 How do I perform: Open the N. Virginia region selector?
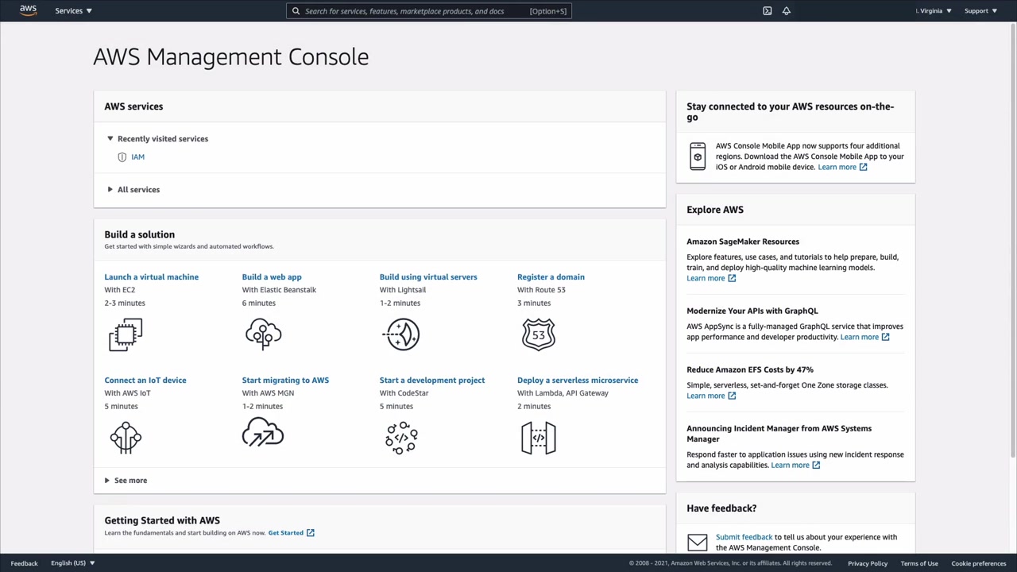click(x=934, y=11)
